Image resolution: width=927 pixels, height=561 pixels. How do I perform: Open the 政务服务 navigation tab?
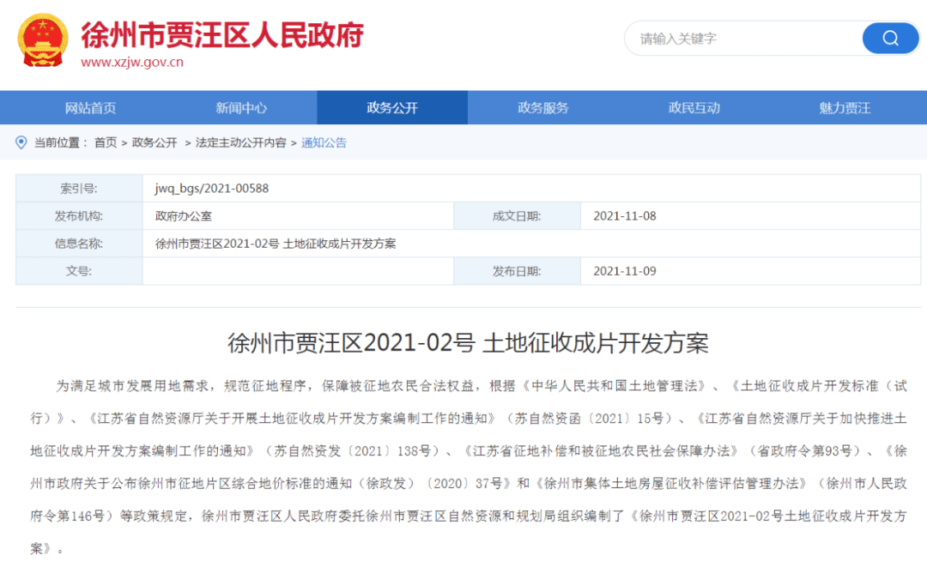coord(542,107)
